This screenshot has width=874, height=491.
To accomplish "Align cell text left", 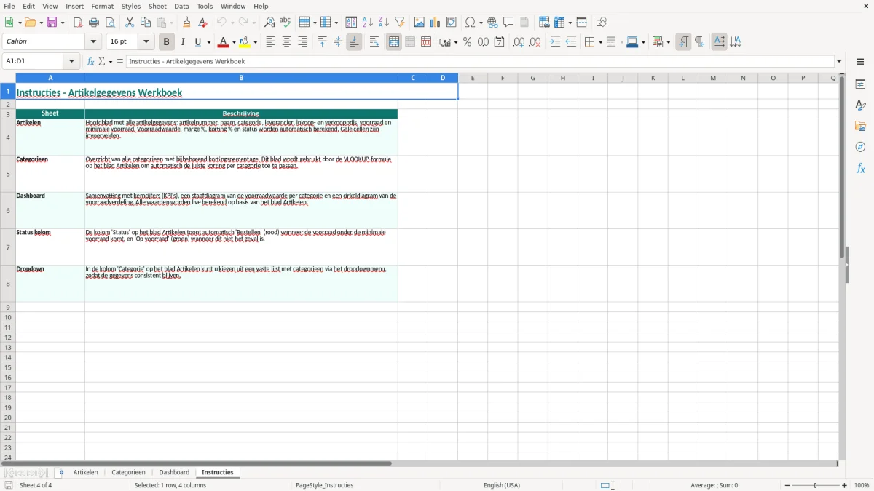I will pos(270,42).
